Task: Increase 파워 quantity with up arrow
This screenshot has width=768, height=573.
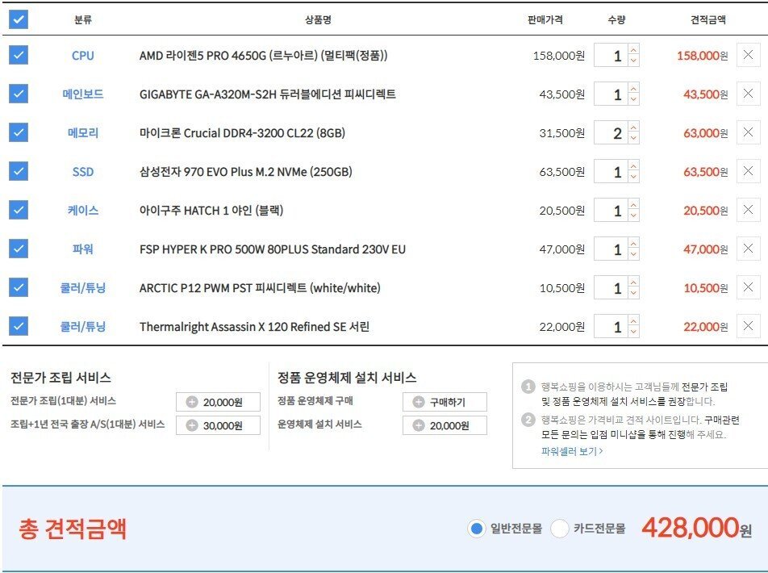Action: pos(633,243)
